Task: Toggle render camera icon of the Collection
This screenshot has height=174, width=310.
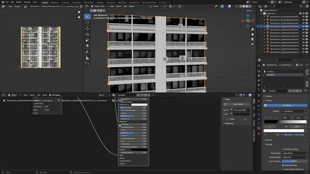Action: coord(307,14)
